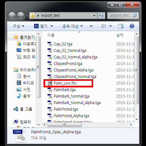
Task: Select file PalmBark_Normal_Alpha.tga
Action: pyautogui.click(x=77, y=103)
